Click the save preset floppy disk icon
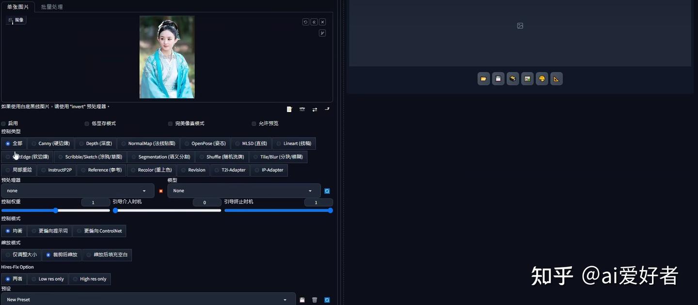The width and height of the screenshot is (698, 305). click(x=302, y=300)
